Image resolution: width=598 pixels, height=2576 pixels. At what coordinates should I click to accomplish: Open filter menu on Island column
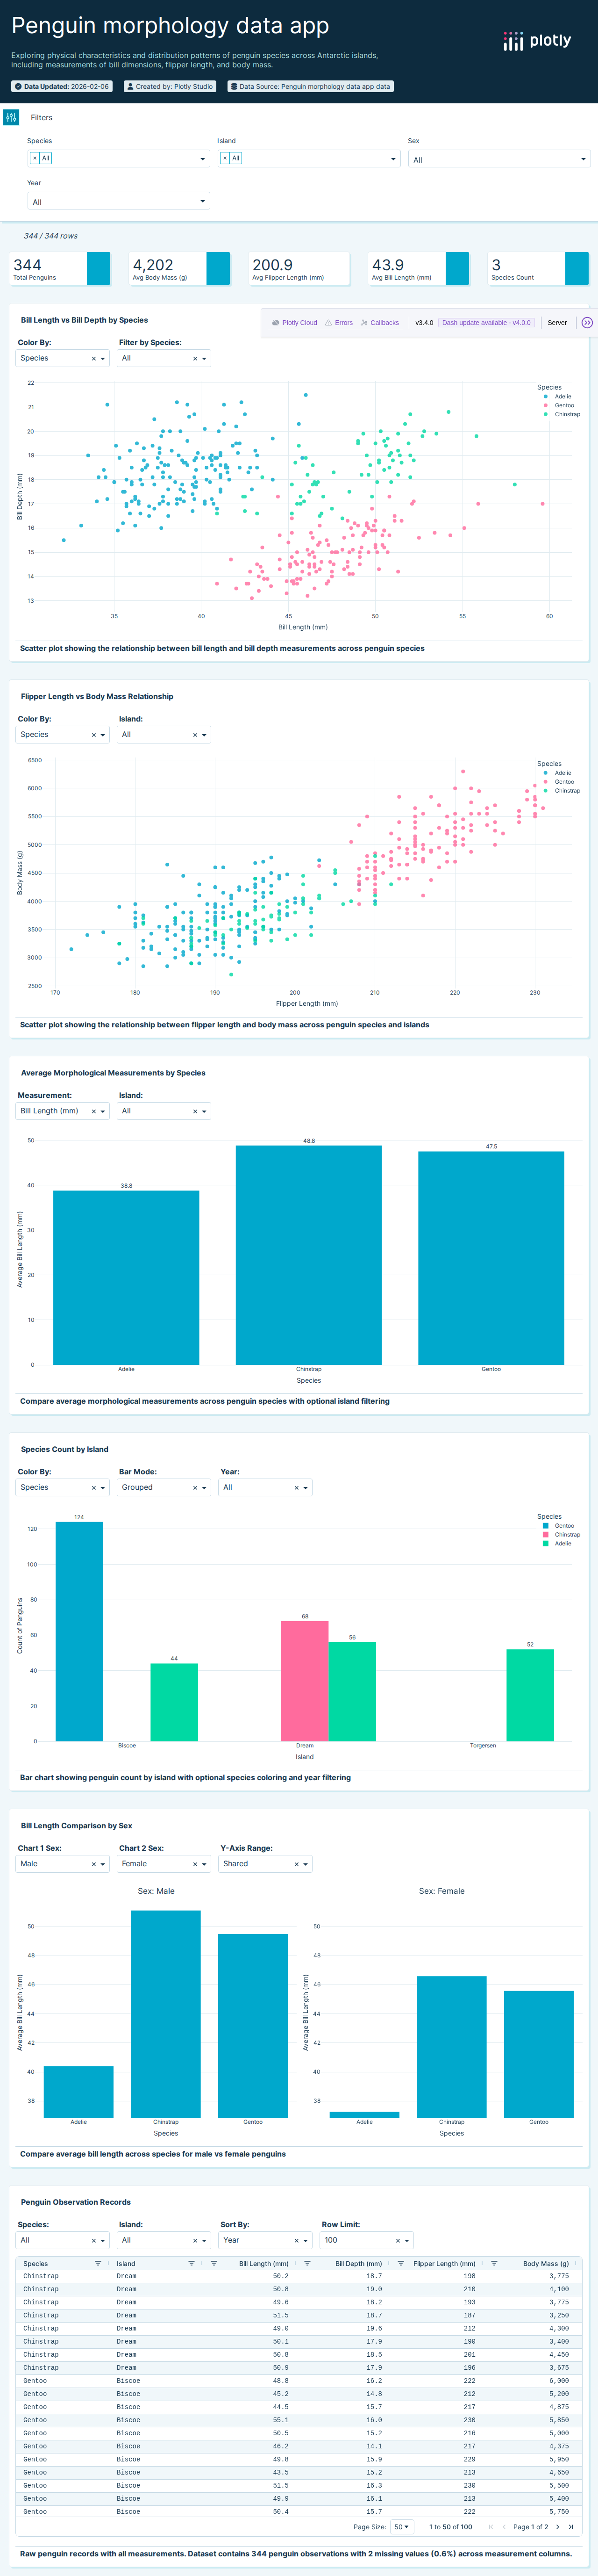[191, 2263]
